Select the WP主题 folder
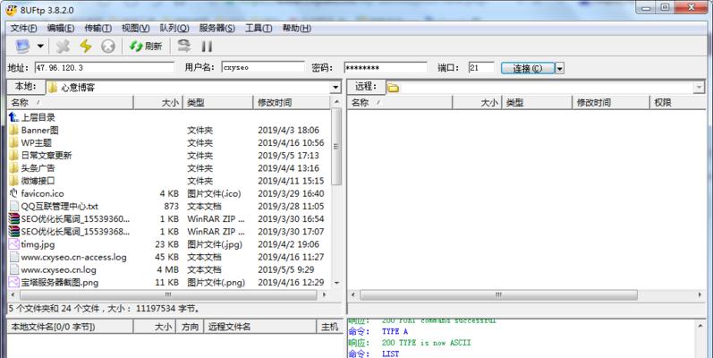 (30, 143)
